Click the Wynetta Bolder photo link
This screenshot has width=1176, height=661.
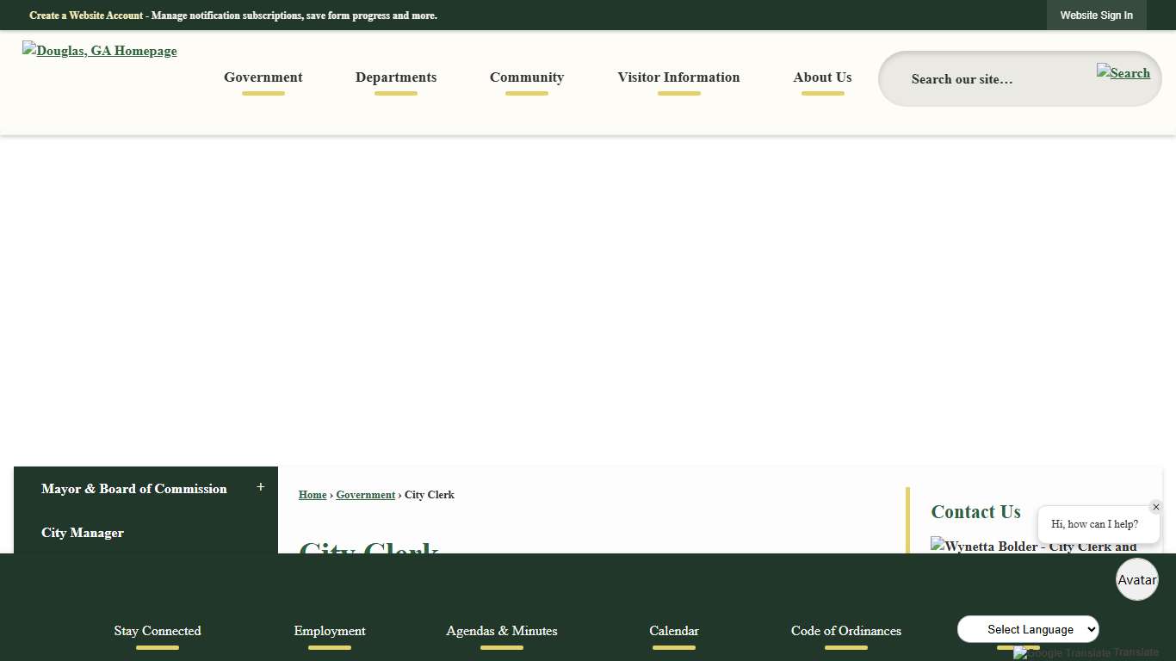point(1033,547)
